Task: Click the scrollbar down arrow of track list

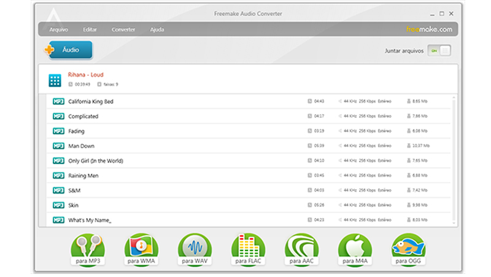Action: [x=454, y=223]
